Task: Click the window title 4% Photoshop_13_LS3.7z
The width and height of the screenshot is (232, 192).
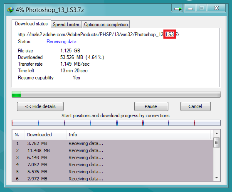Action: click(50, 10)
